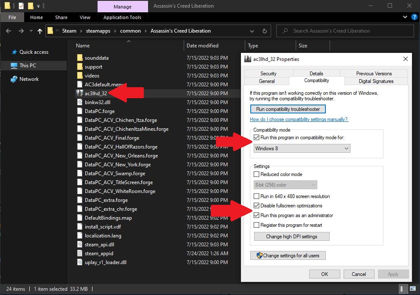Click the ac3lhd_32 application icon
Viewport: 420px width, 295px height.
pyautogui.click(x=80, y=93)
